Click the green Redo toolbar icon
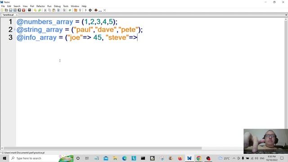This screenshot has width=288, height=162. pos(40,10)
